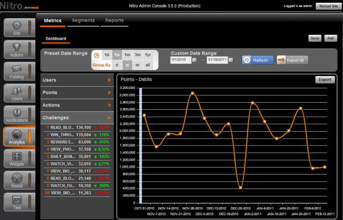The height and width of the screenshot is (220, 343).
Task: Click the custom range end date field
Action: point(216,60)
